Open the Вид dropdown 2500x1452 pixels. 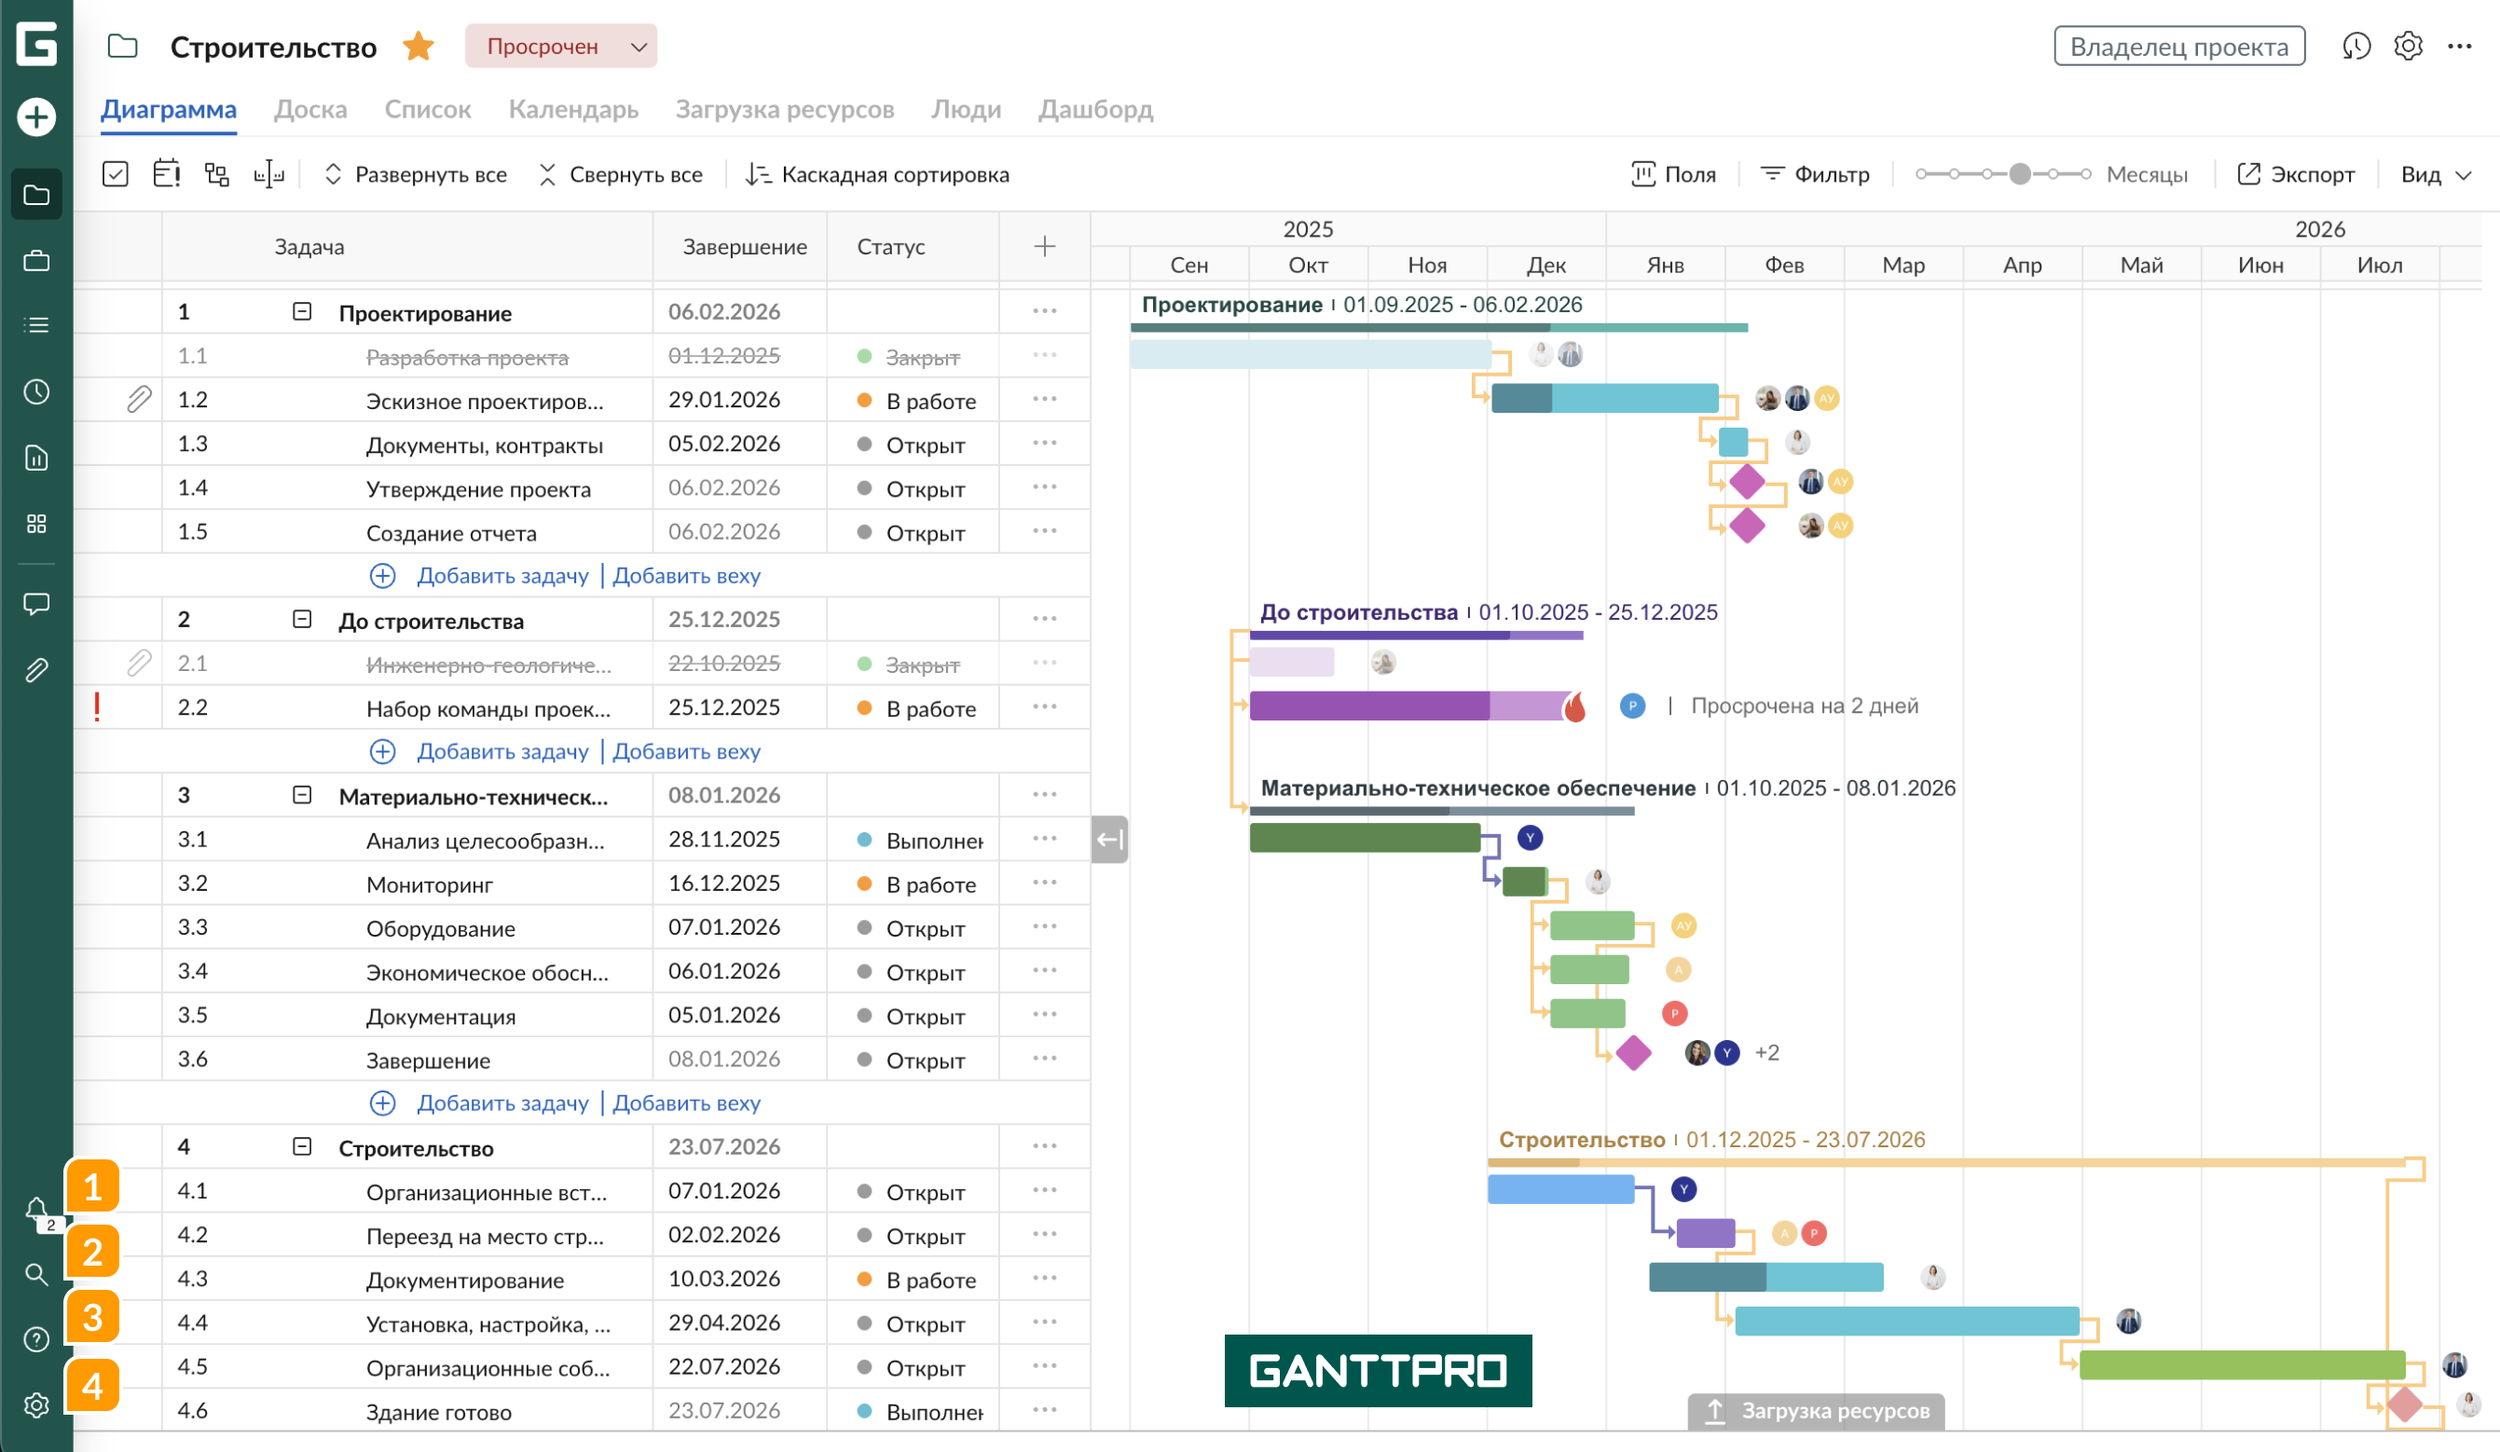click(2436, 174)
